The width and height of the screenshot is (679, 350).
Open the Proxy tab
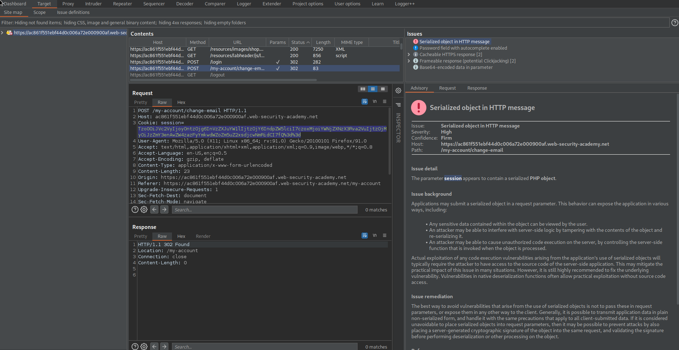pos(68,4)
